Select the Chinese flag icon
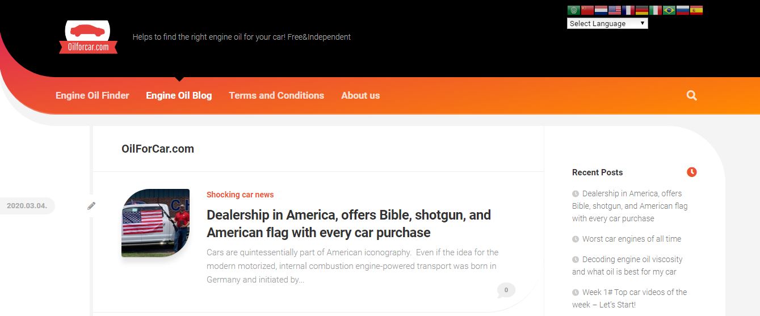Viewport: 760px width, 316px height. coord(587,10)
